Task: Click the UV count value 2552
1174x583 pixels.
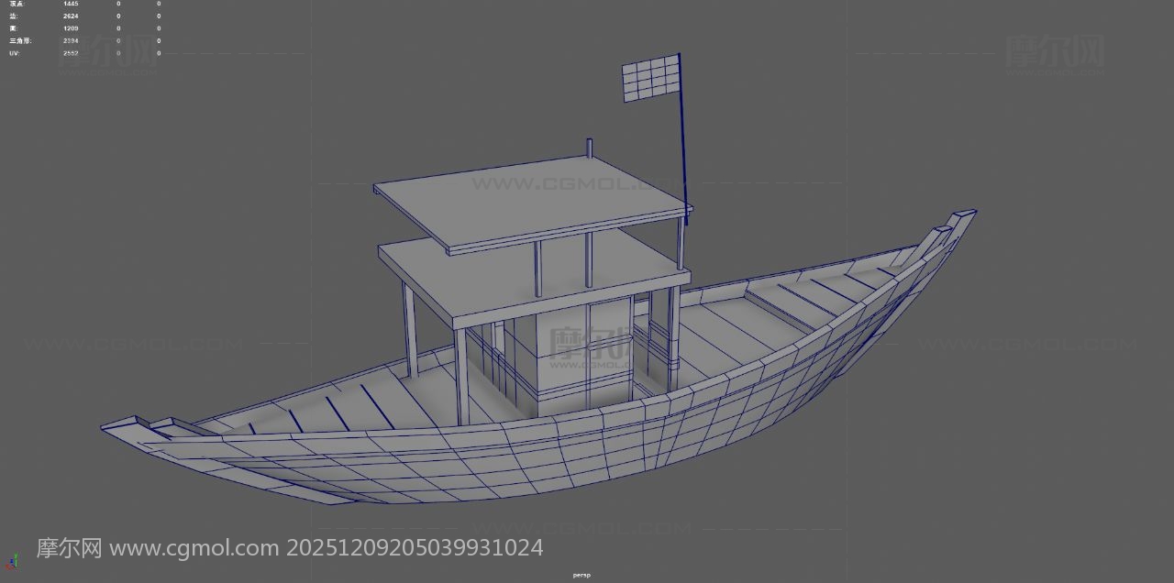Action: 71,53
